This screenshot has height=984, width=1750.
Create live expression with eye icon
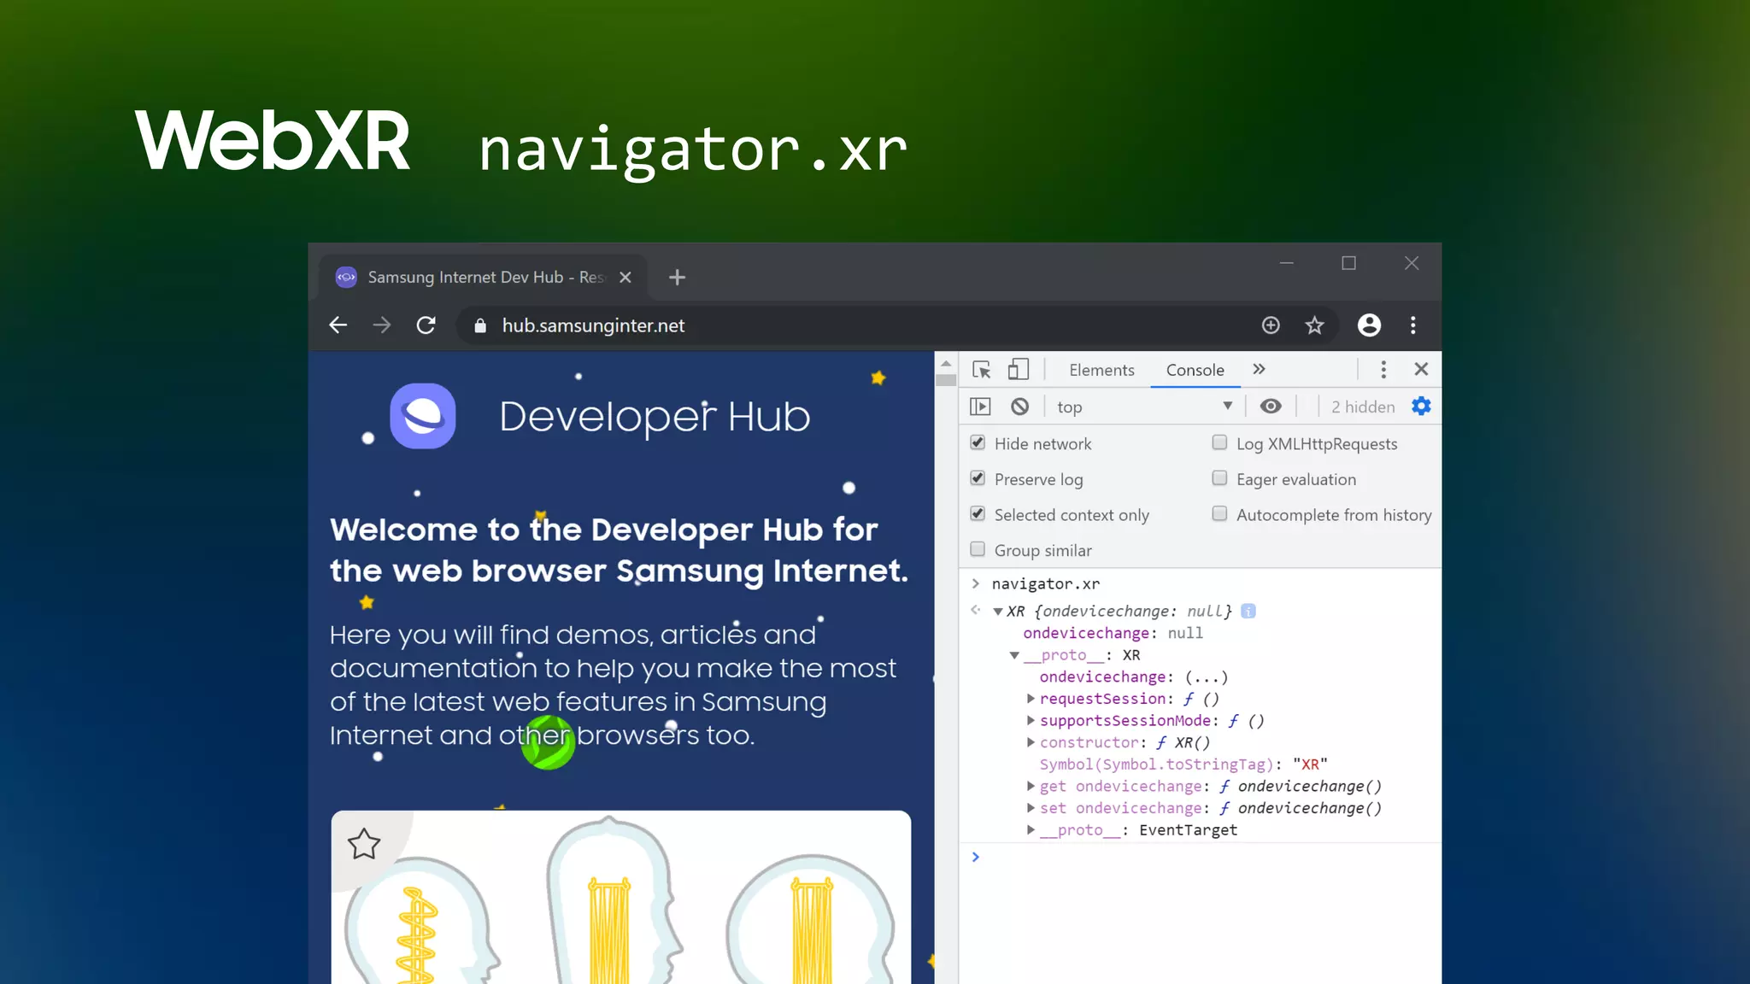(1271, 407)
